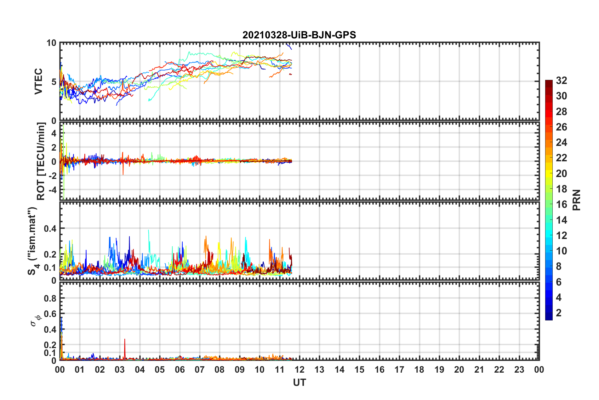The width and height of the screenshot is (599, 400).
Task: Click the ROT [TECU/min] axis label
Action: 41,161
